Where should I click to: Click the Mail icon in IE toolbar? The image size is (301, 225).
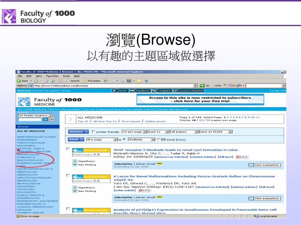[x=114, y=81]
